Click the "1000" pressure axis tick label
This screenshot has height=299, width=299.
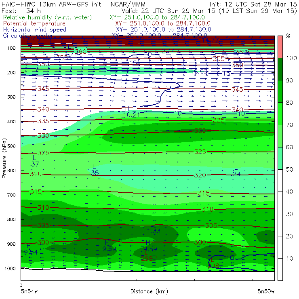tap(10, 268)
